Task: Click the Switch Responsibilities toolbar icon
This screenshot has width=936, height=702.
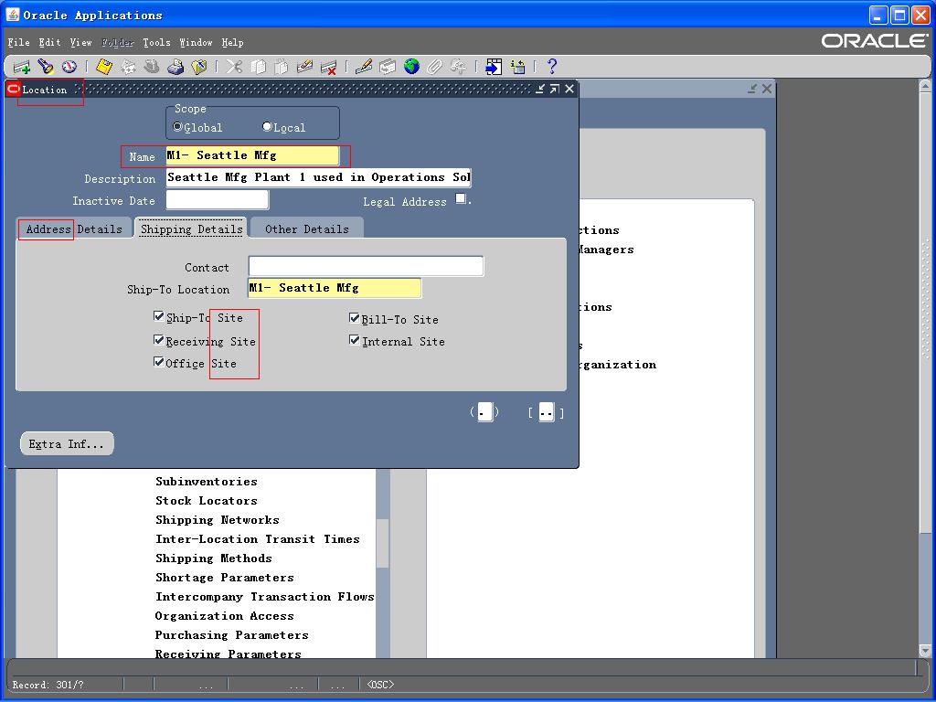Action: coord(152,66)
